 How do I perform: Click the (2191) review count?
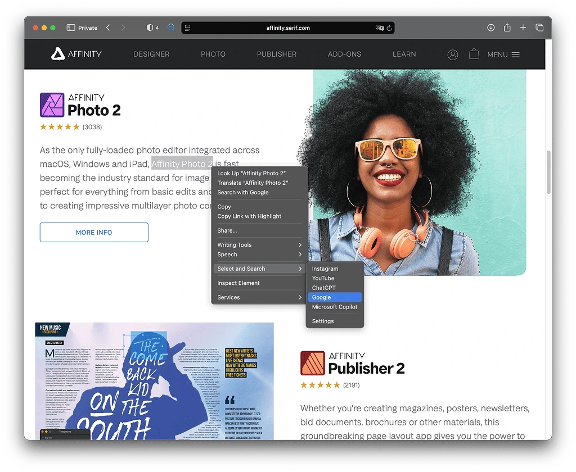[352, 385]
